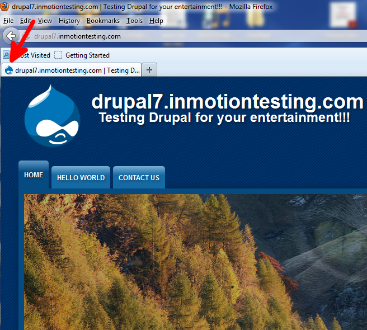Open the Bookmarks menu
This screenshot has width=367, height=330.
tap(103, 21)
